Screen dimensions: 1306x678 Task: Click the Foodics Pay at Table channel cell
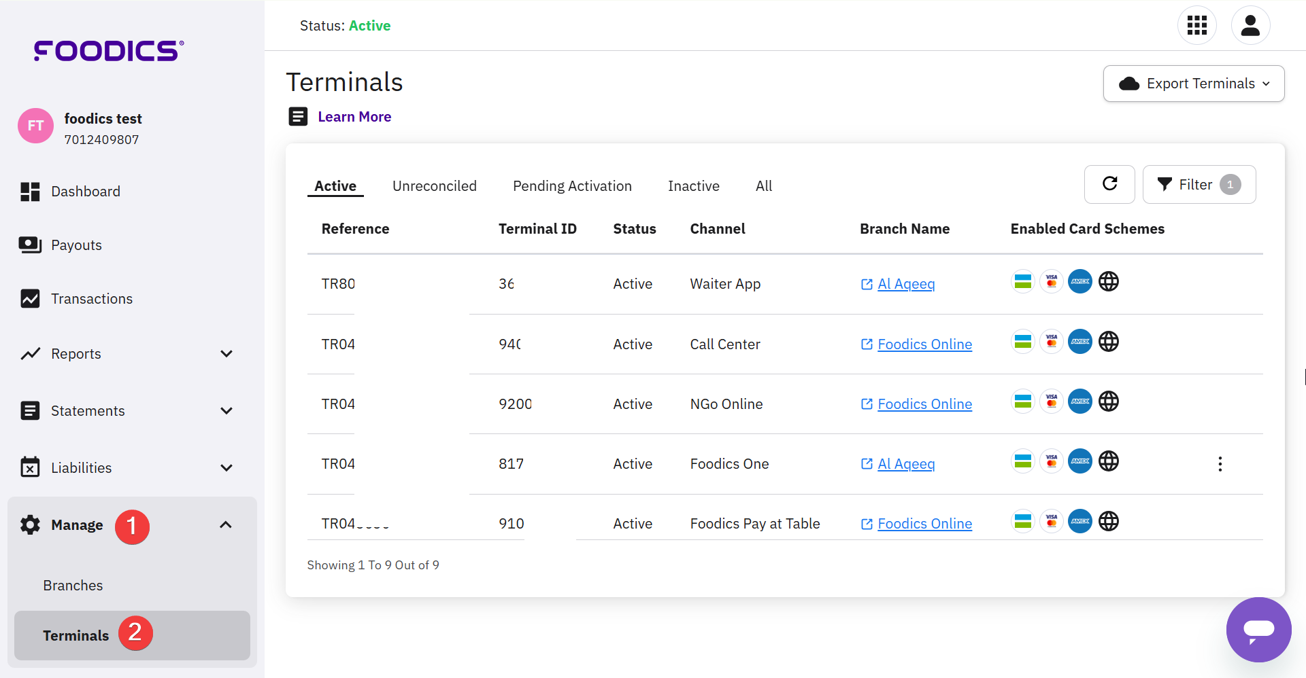pyautogui.click(x=755, y=524)
